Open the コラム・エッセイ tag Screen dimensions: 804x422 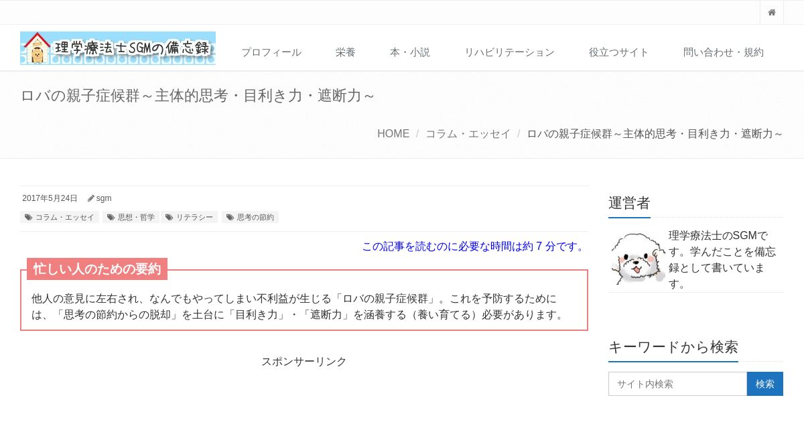tap(60, 217)
